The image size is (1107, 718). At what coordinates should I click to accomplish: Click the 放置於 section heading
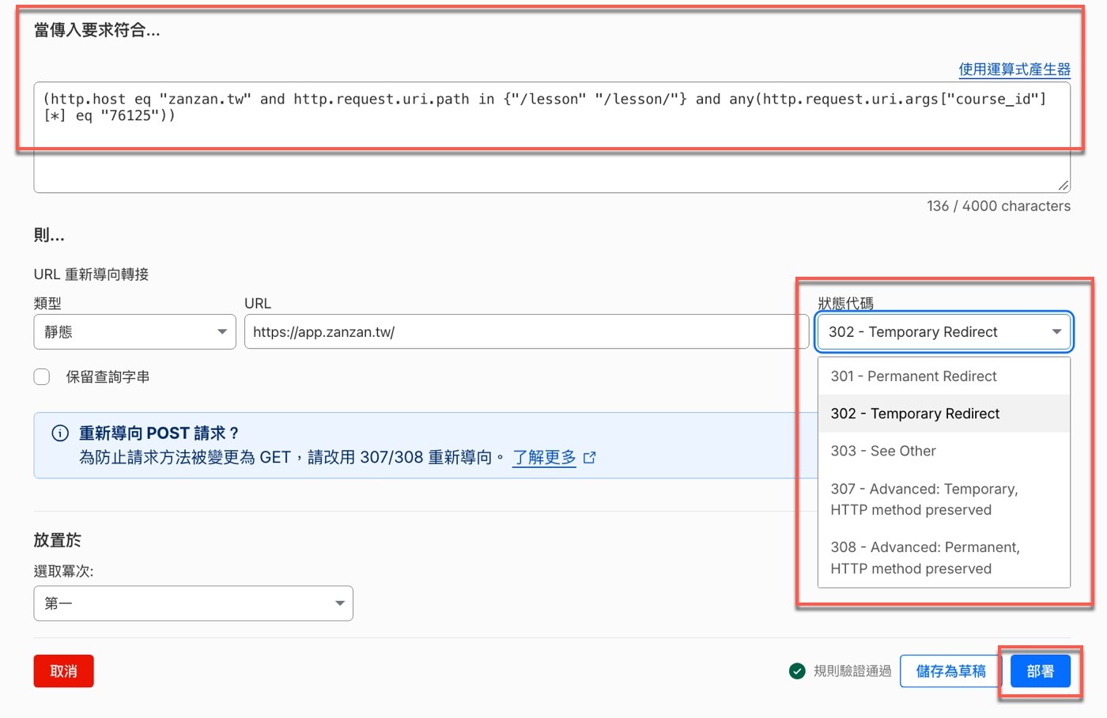tap(57, 540)
